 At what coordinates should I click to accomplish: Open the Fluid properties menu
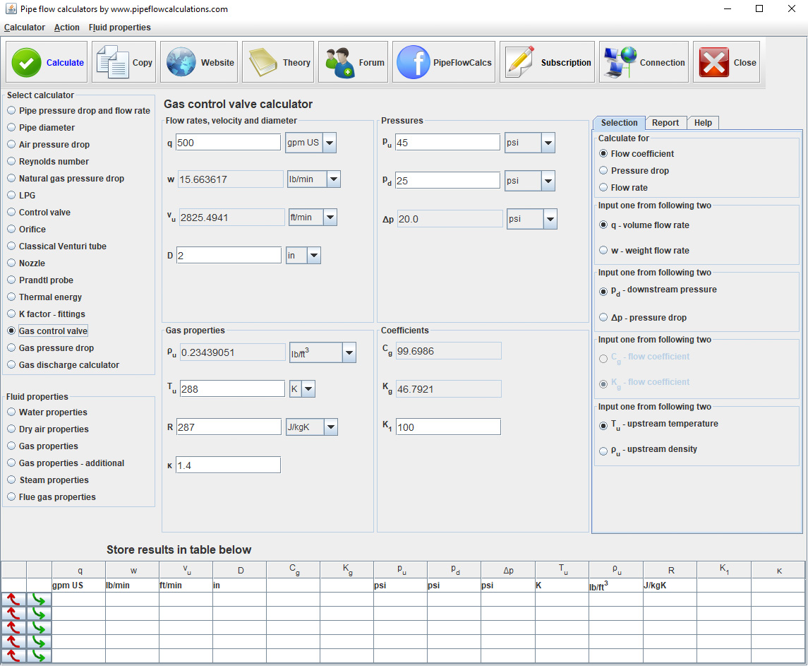119,28
